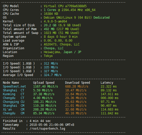The image size is (142, 135).
Task: Select the /root/superbench.log results path
Action: click(47, 129)
